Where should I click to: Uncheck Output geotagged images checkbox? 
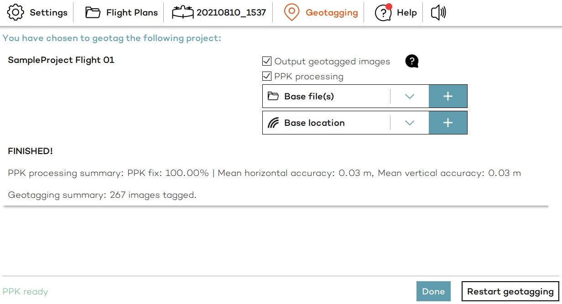point(267,61)
